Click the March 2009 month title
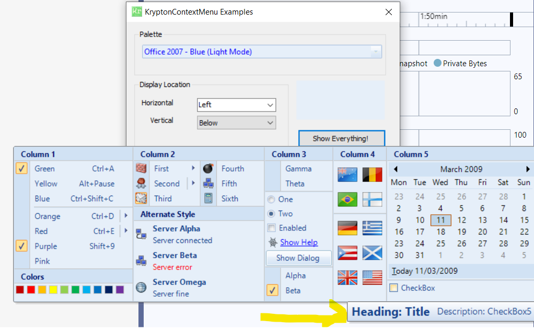The image size is (534, 330). click(x=461, y=169)
